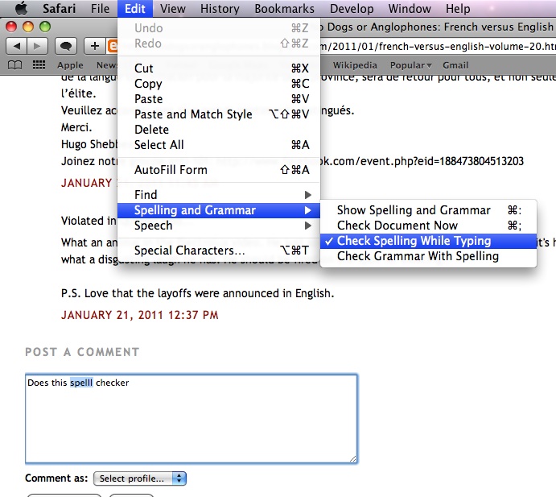This screenshot has width=556, height=497.
Task: Open the Apple bookmark link
Action: pos(70,65)
